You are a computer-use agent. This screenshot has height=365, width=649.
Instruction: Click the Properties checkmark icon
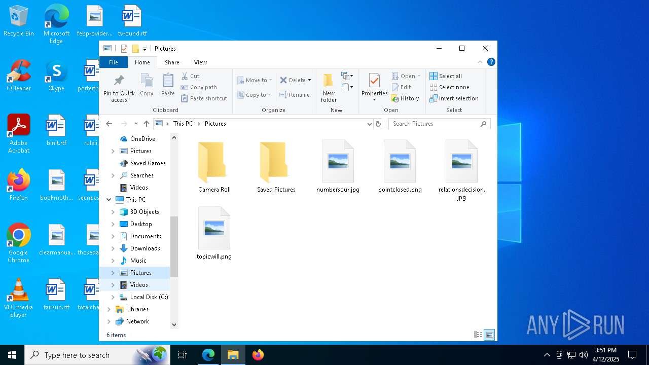[374, 81]
